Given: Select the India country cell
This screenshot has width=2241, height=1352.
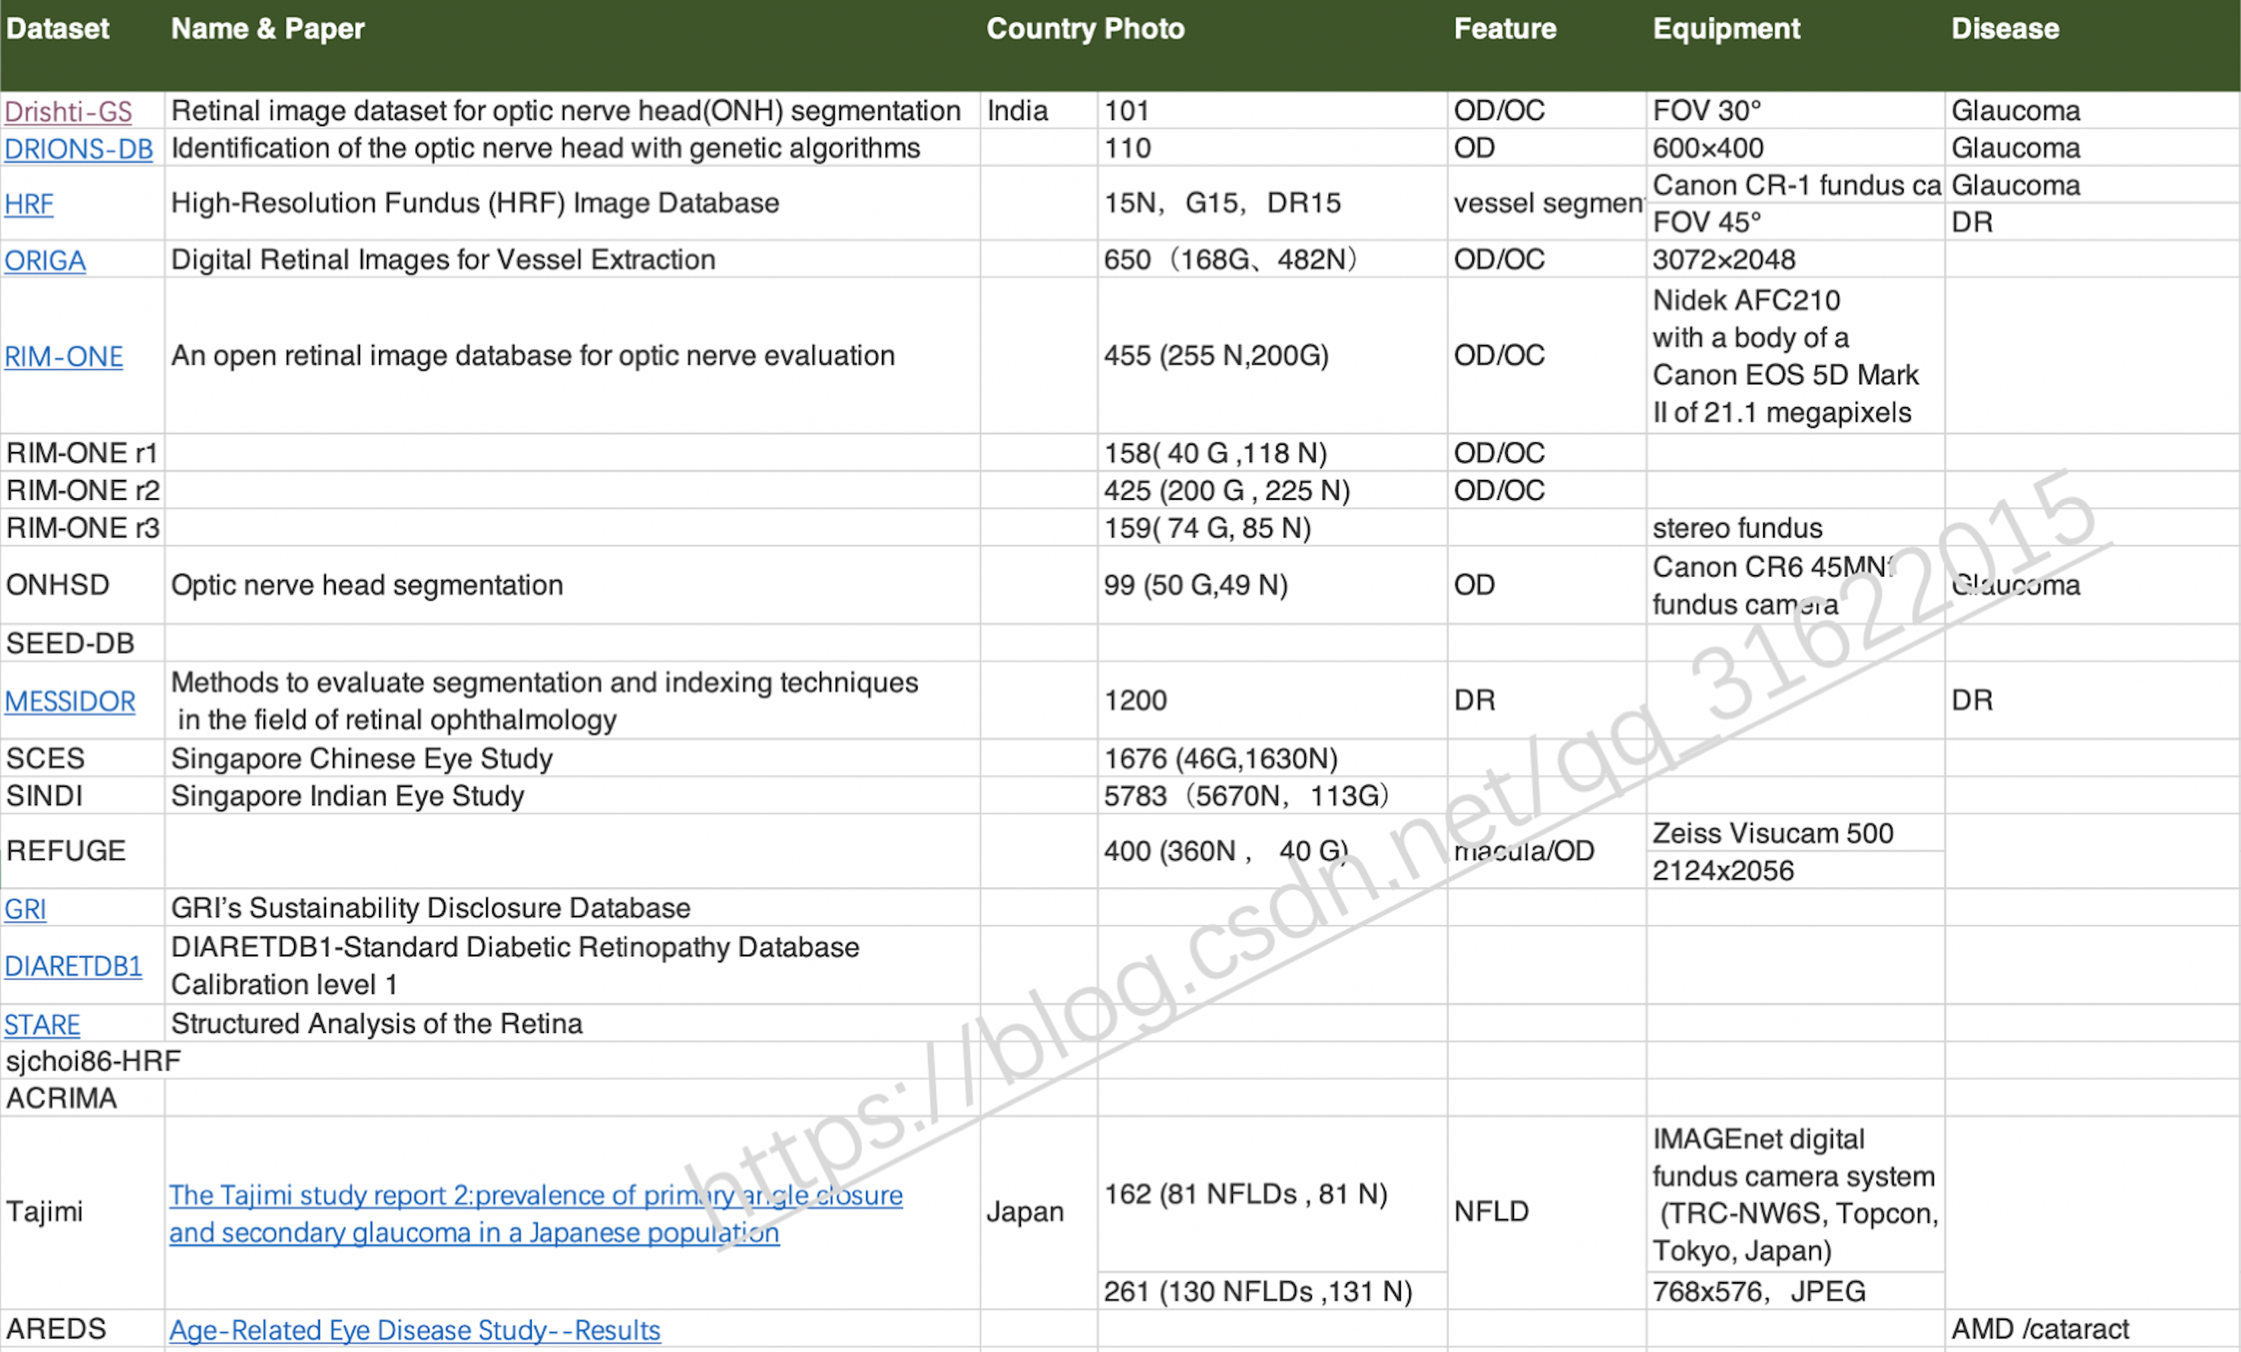Looking at the screenshot, I should pos(1038,110).
